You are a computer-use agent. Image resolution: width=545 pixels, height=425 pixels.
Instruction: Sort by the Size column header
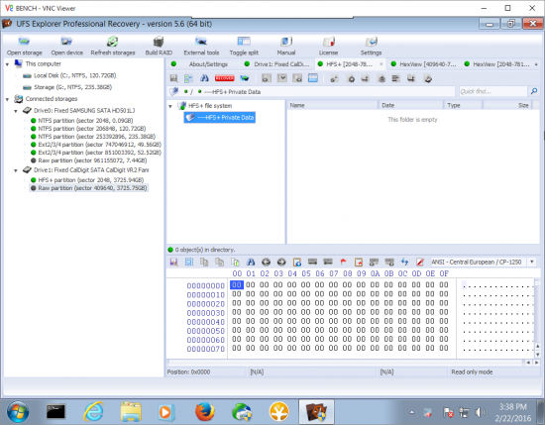tap(506, 105)
